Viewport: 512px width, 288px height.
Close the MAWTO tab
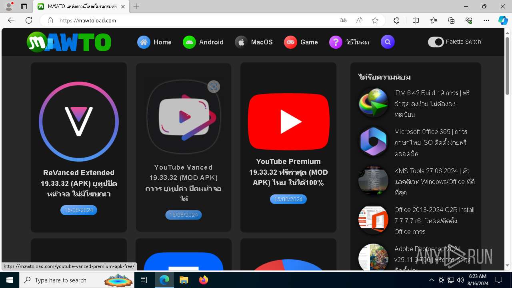(123, 6)
